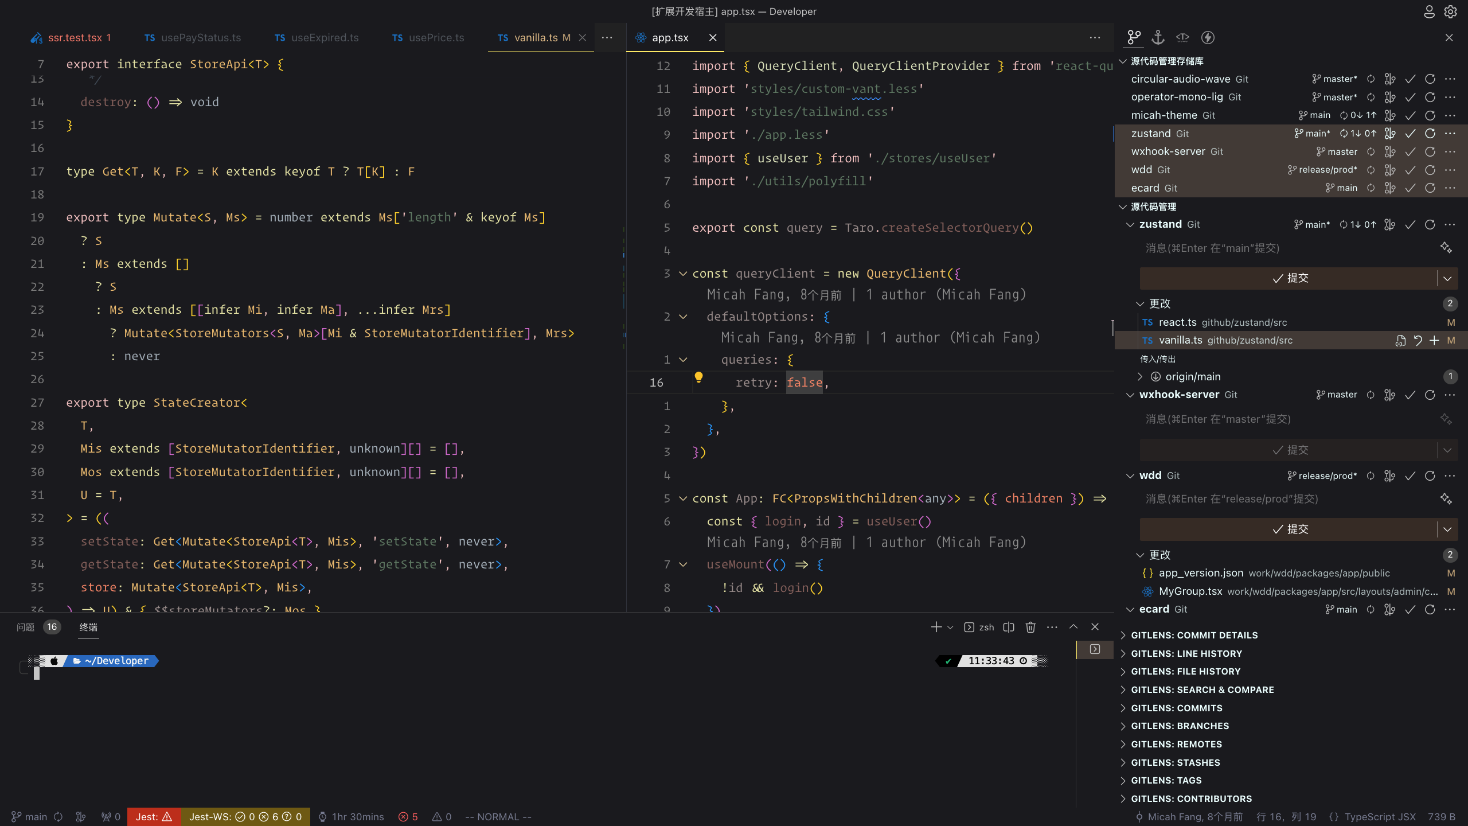
Task: Switch to the 问题 problems tab
Action: (x=26, y=627)
